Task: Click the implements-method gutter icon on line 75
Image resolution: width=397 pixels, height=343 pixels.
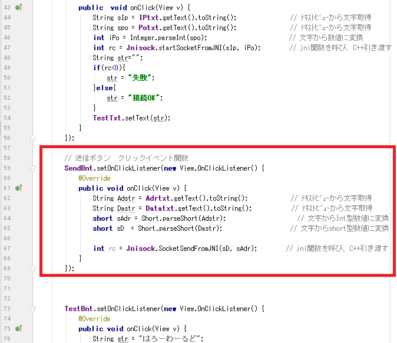Action: click(18, 329)
